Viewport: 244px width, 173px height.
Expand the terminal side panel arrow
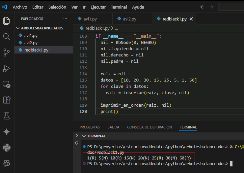click(x=77, y=136)
